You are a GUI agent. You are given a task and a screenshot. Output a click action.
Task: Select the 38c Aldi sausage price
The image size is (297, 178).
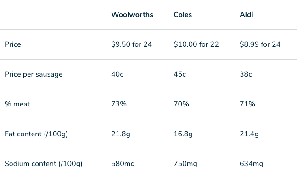(246, 74)
